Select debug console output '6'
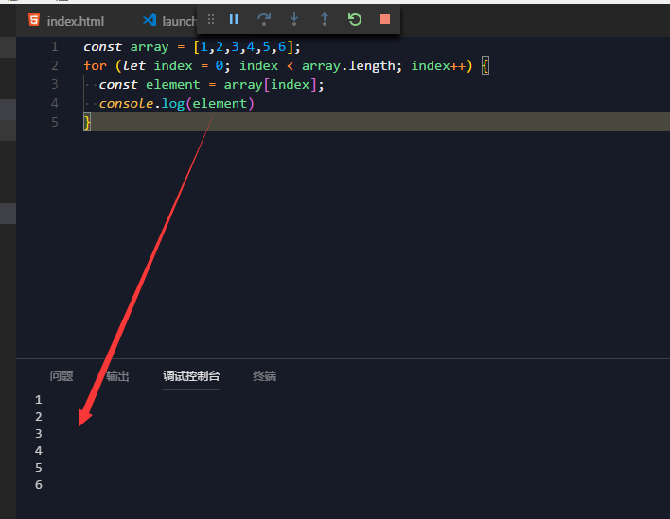670x519 pixels. coord(39,485)
